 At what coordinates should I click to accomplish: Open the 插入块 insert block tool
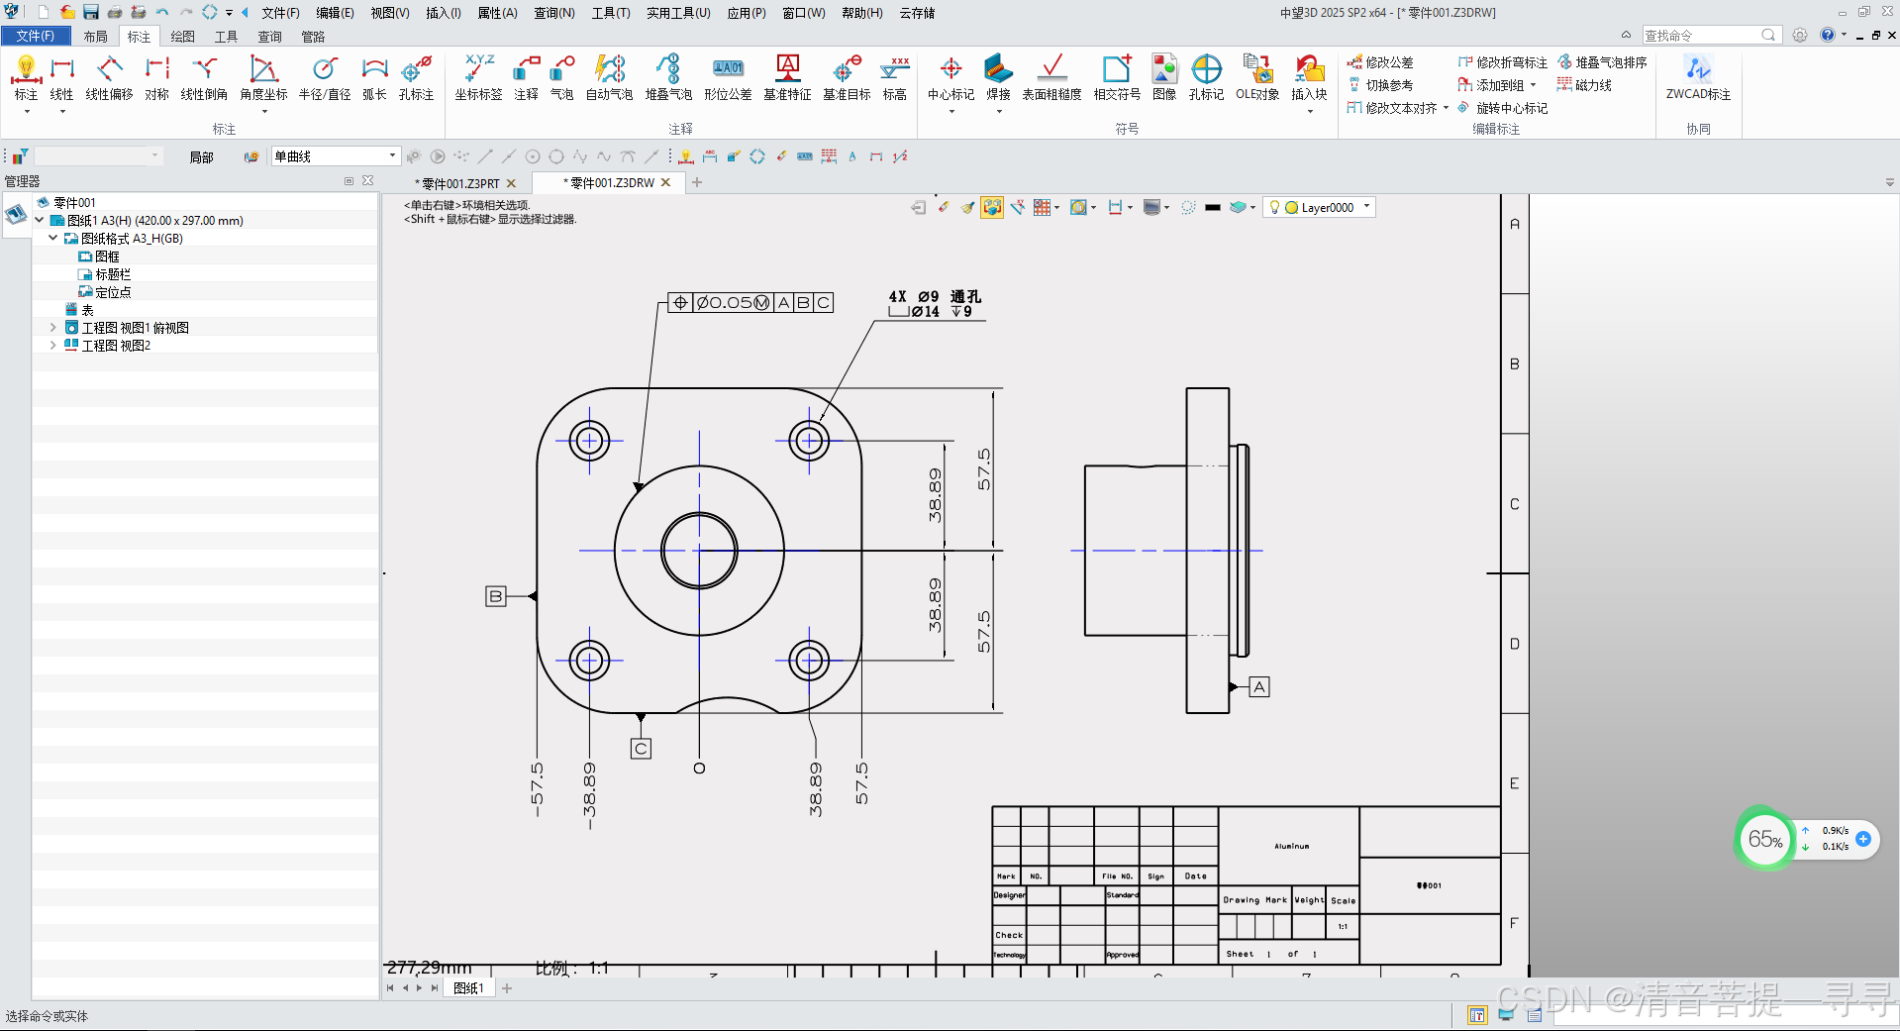pos(1309,78)
